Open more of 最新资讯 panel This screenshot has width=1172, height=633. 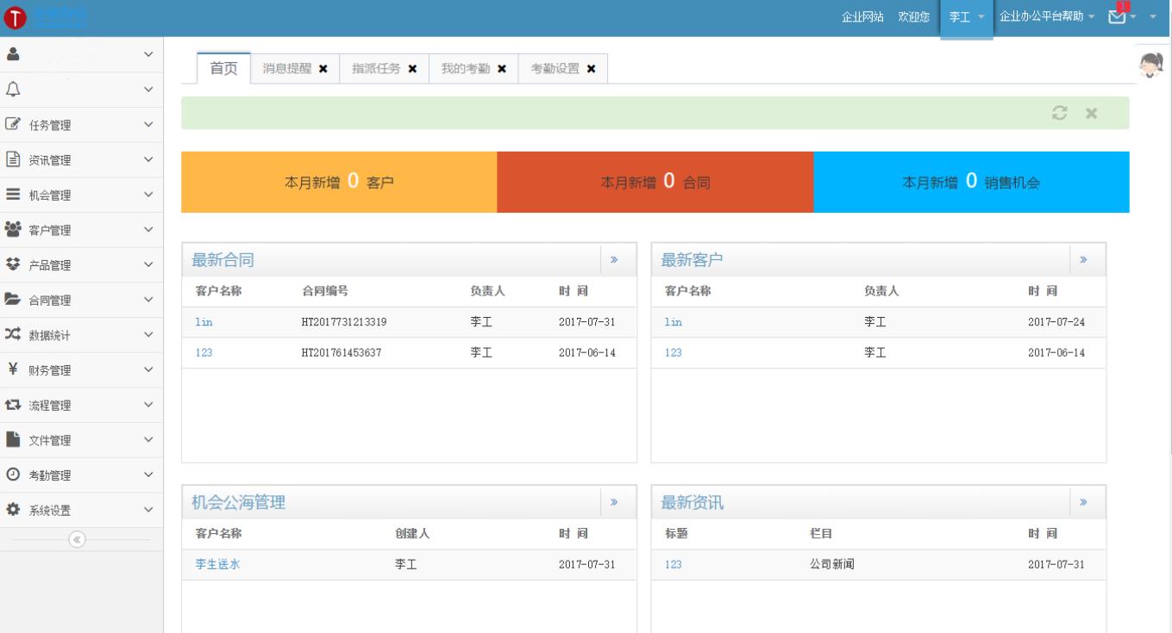pyautogui.click(x=1083, y=502)
